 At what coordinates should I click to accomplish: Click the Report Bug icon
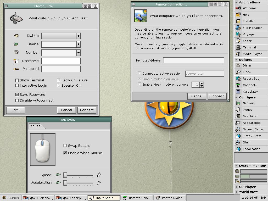[238, 79]
